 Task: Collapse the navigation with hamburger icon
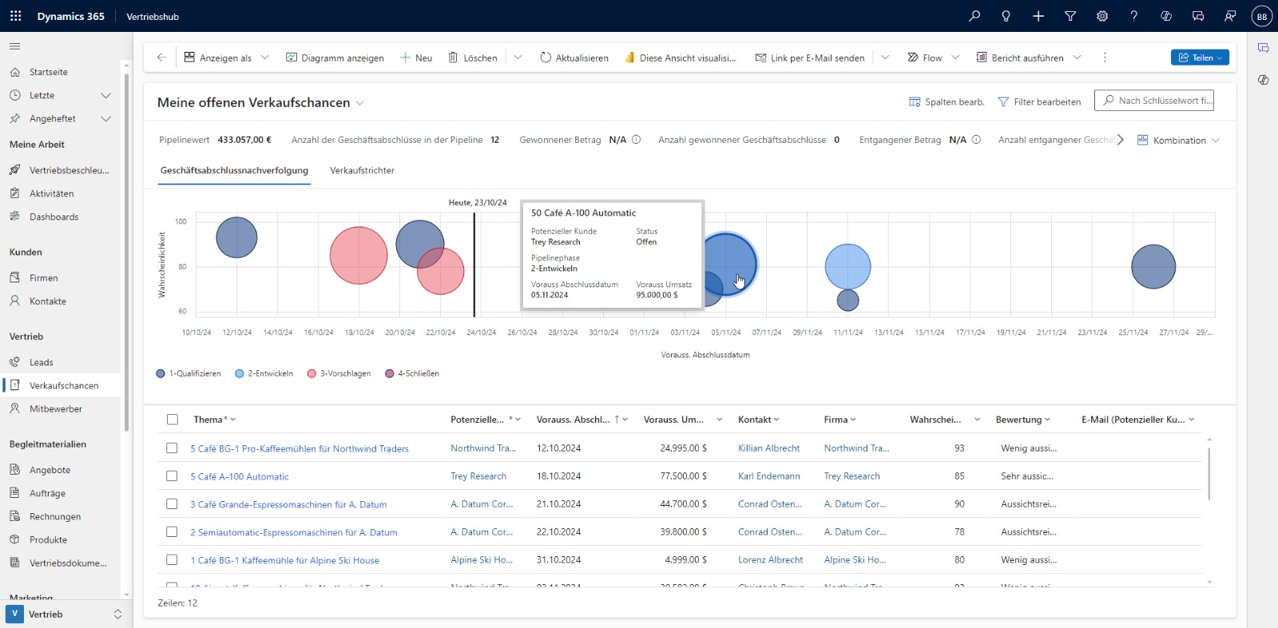tap(15, 46)
